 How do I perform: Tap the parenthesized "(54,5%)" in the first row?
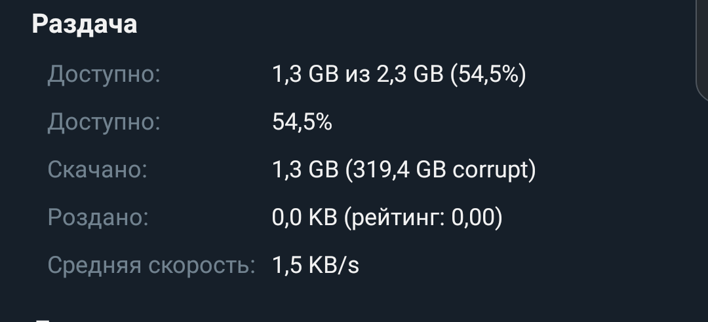[488, 75]
